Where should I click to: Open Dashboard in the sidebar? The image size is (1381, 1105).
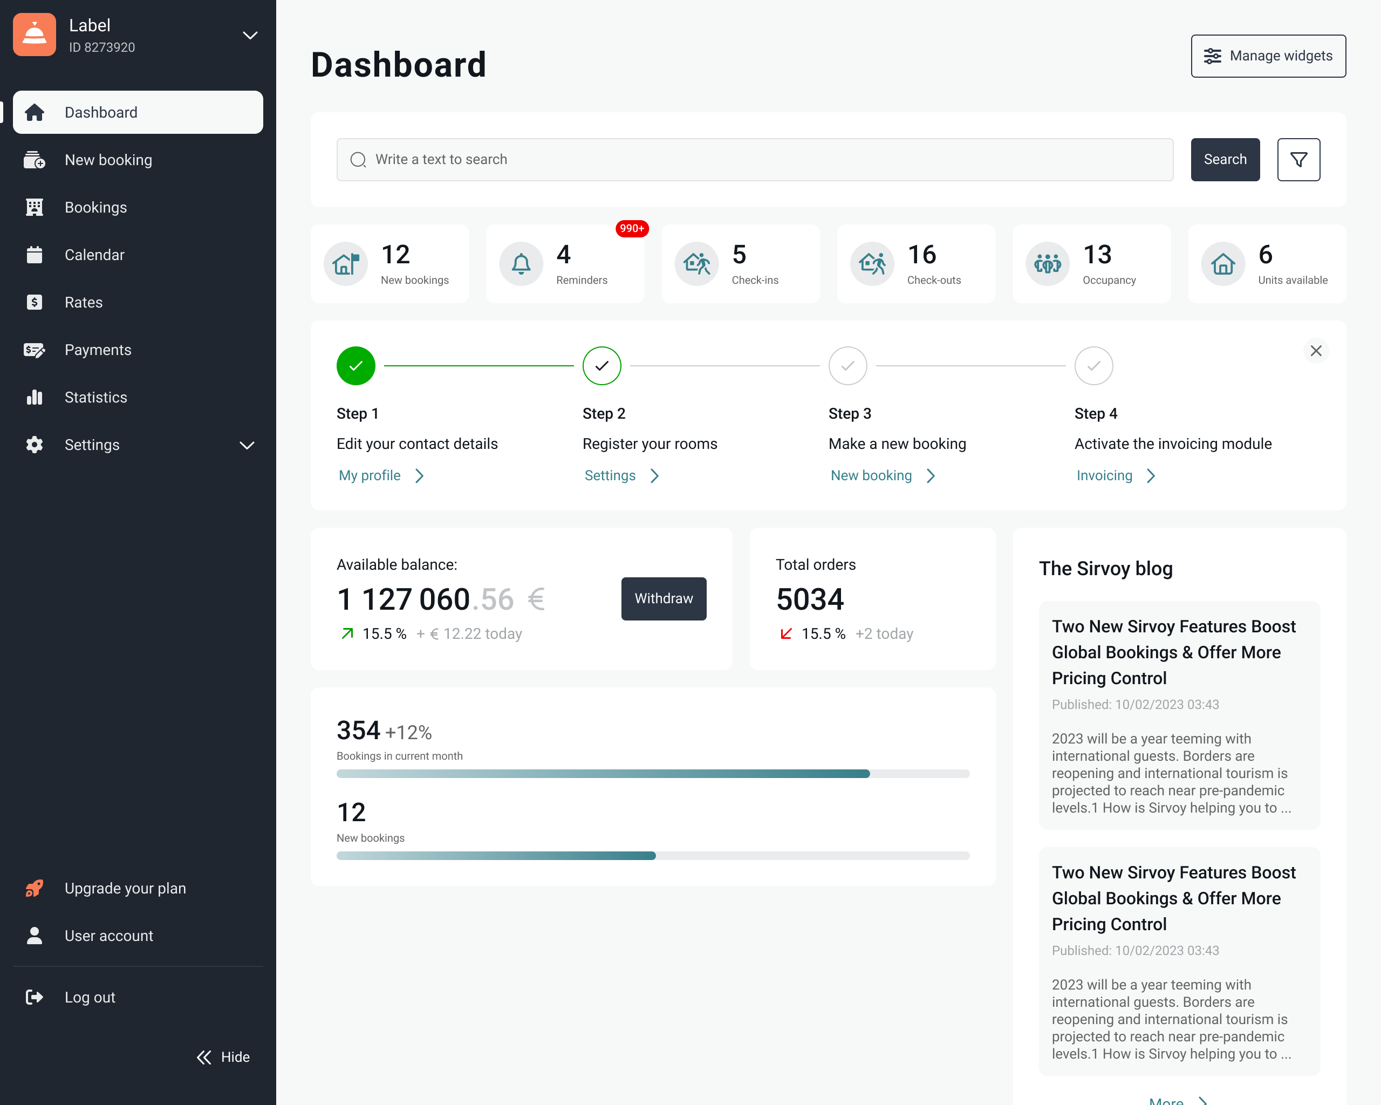pyautogui.click(x=138, y=112)
